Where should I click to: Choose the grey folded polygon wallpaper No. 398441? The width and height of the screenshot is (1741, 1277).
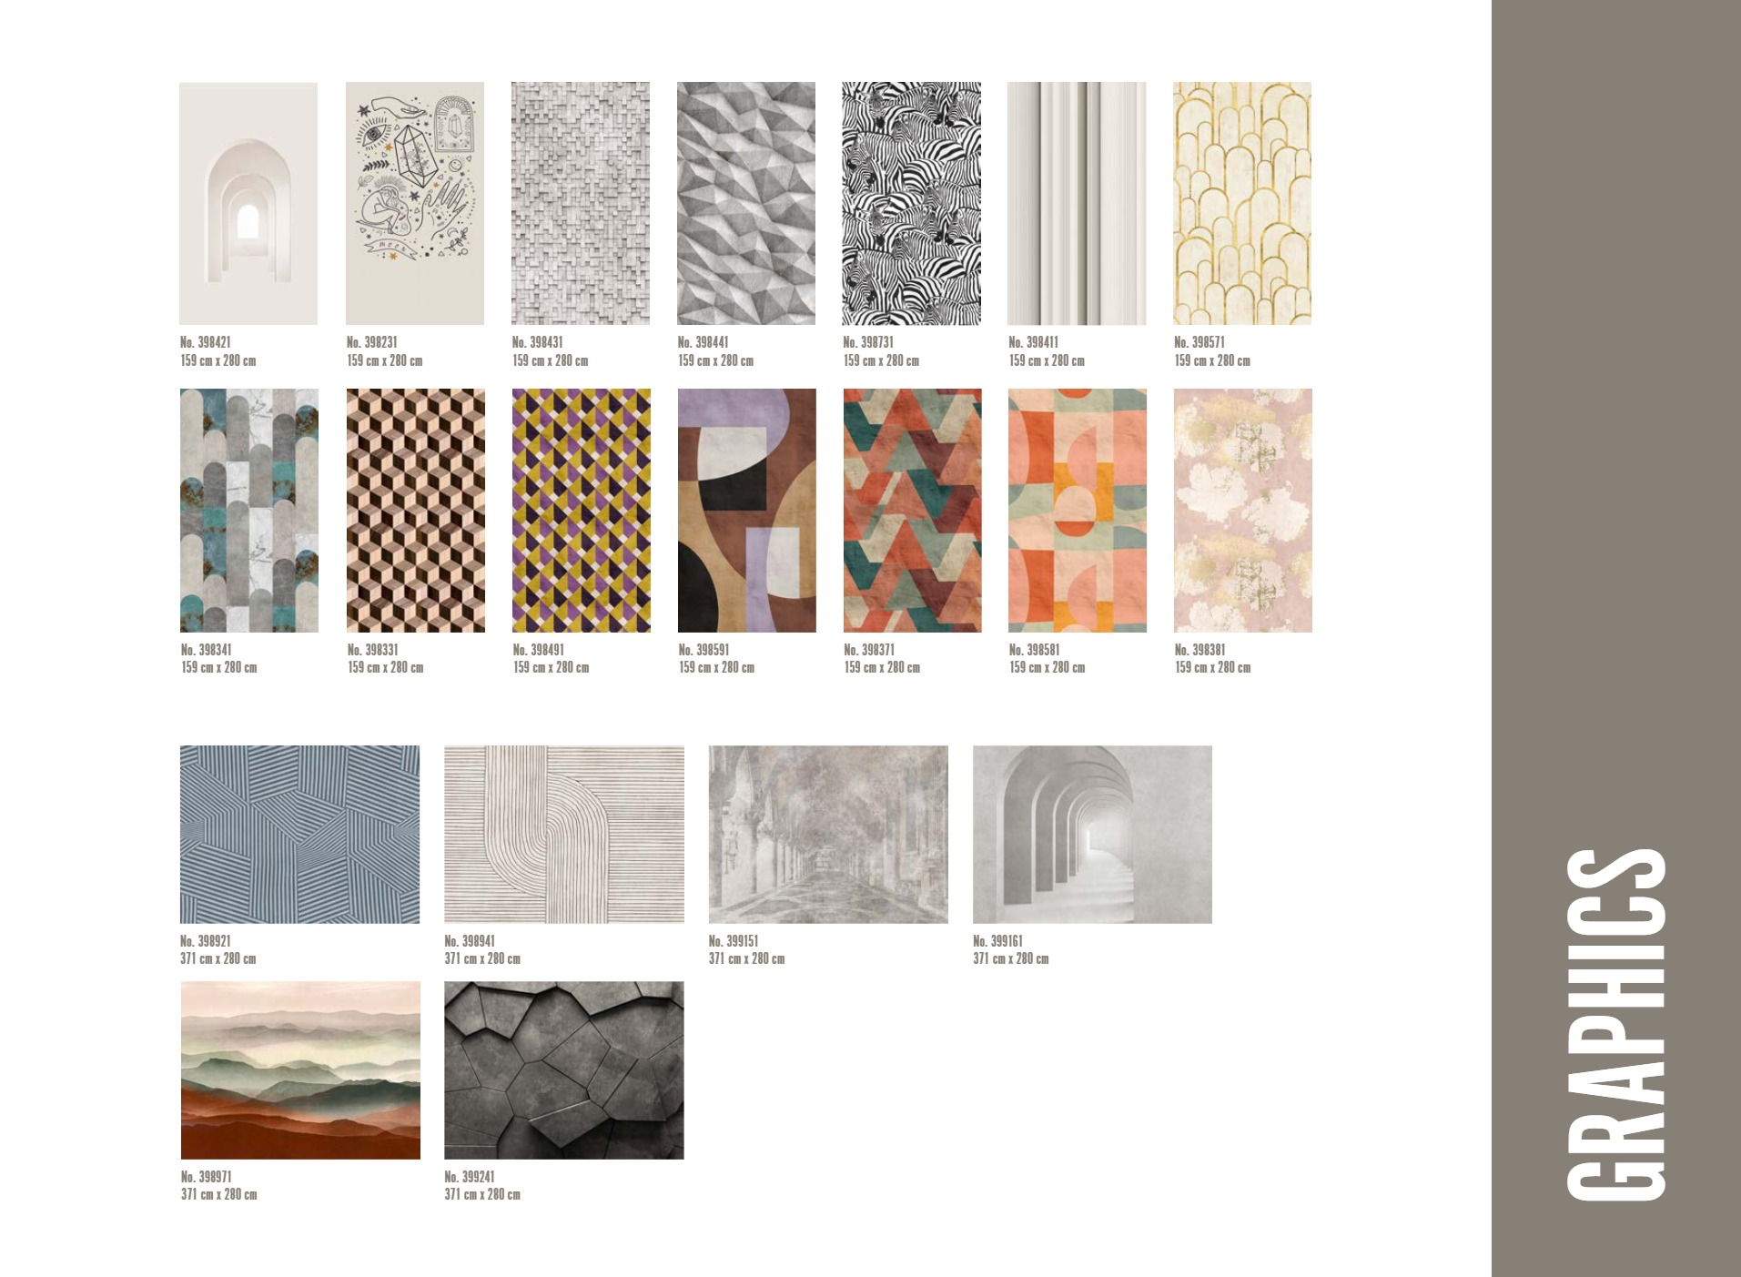[x=746, y=204]
